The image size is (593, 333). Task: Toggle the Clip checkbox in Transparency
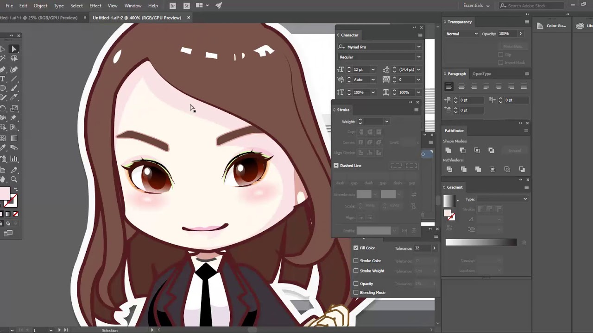click(x=500, y=55)
